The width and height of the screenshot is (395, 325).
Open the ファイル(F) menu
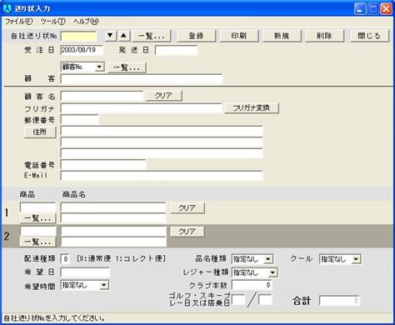[19, 22]
